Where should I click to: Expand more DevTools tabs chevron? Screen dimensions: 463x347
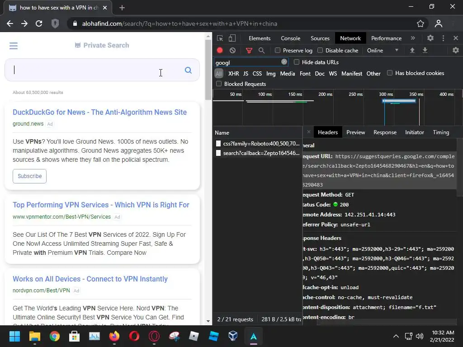pos(413,38)
